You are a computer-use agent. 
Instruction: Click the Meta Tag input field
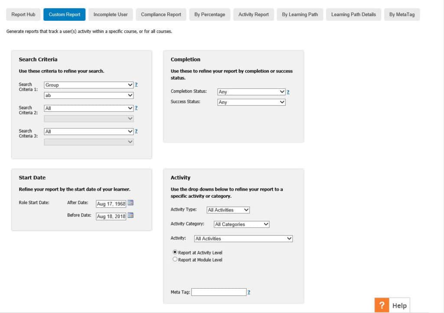click(x=219, y=292)
